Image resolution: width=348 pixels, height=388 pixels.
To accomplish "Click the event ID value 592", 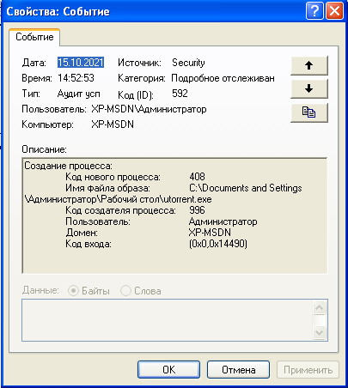I will [x=180, y=94].
